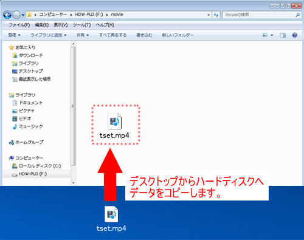Image resolution: width=304 pixels, height=240 pixels.
Task: Toggle the preview pane icon
Action: pos(283,35)
